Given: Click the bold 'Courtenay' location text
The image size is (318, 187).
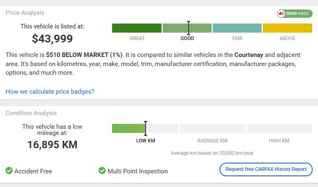Looking at the screenshot, I should (249, 55).
